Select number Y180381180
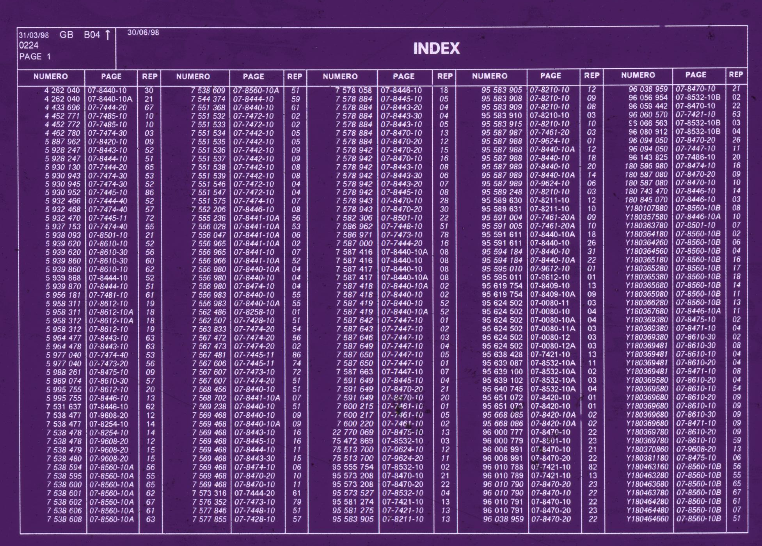 point(647,458)
